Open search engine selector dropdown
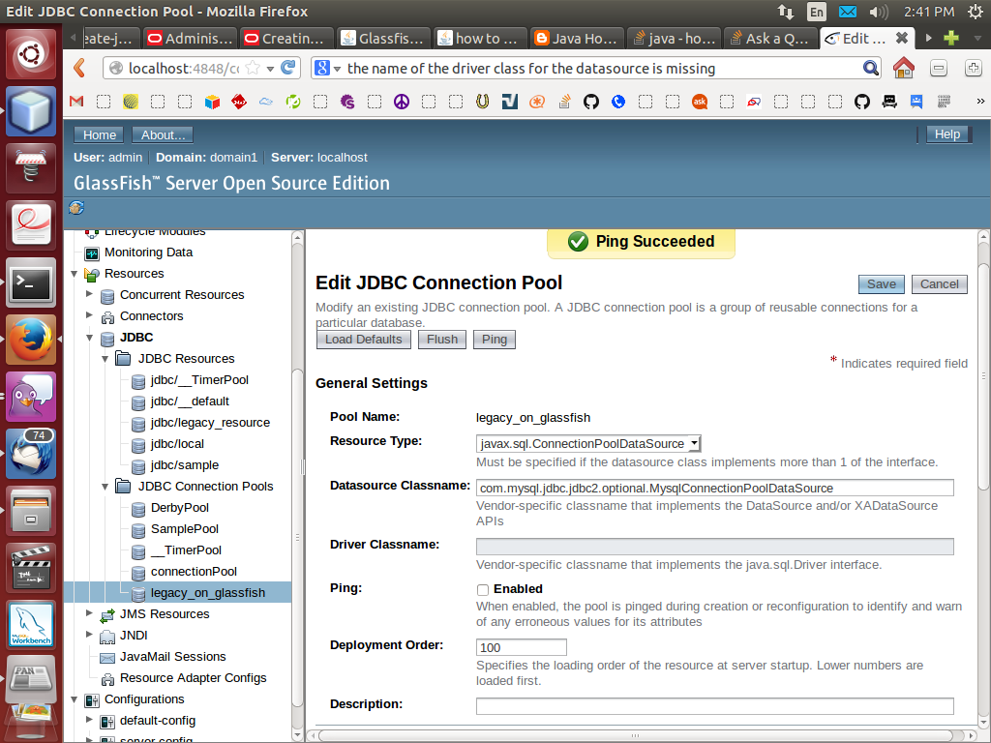The image size is (991, 743). (x=327, y=68)
